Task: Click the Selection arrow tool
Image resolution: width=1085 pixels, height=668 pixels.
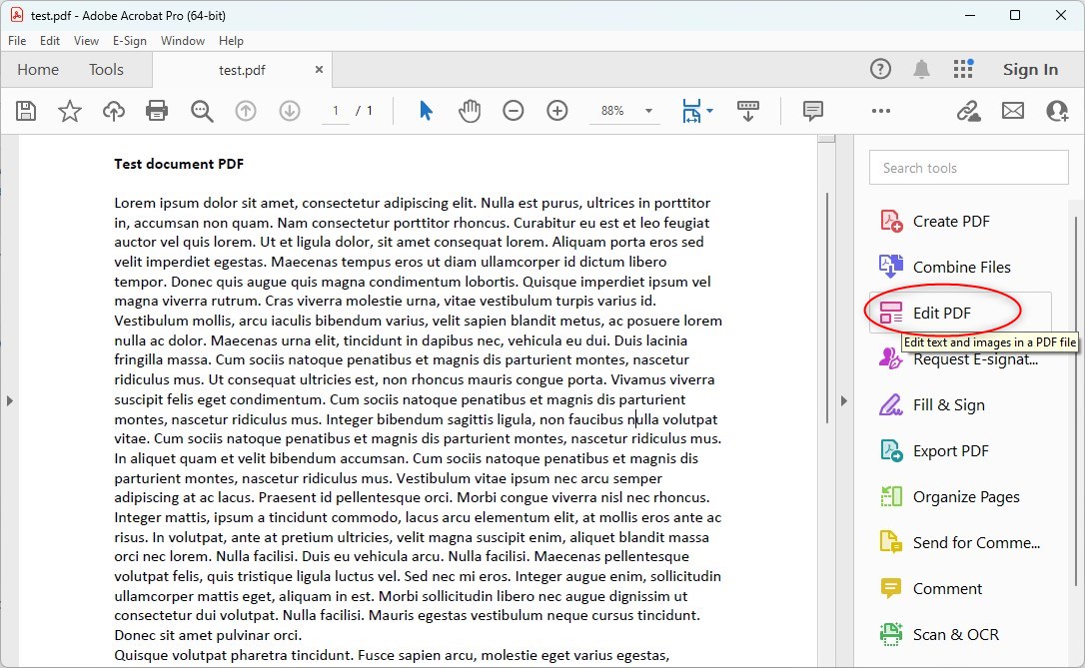Action: pos(427,111)
